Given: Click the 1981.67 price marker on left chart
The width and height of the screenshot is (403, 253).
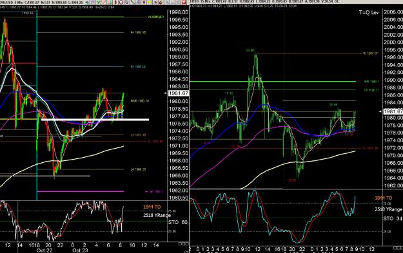Looking at the screenshot, I should pyautogui.click(x=179, y=93).
